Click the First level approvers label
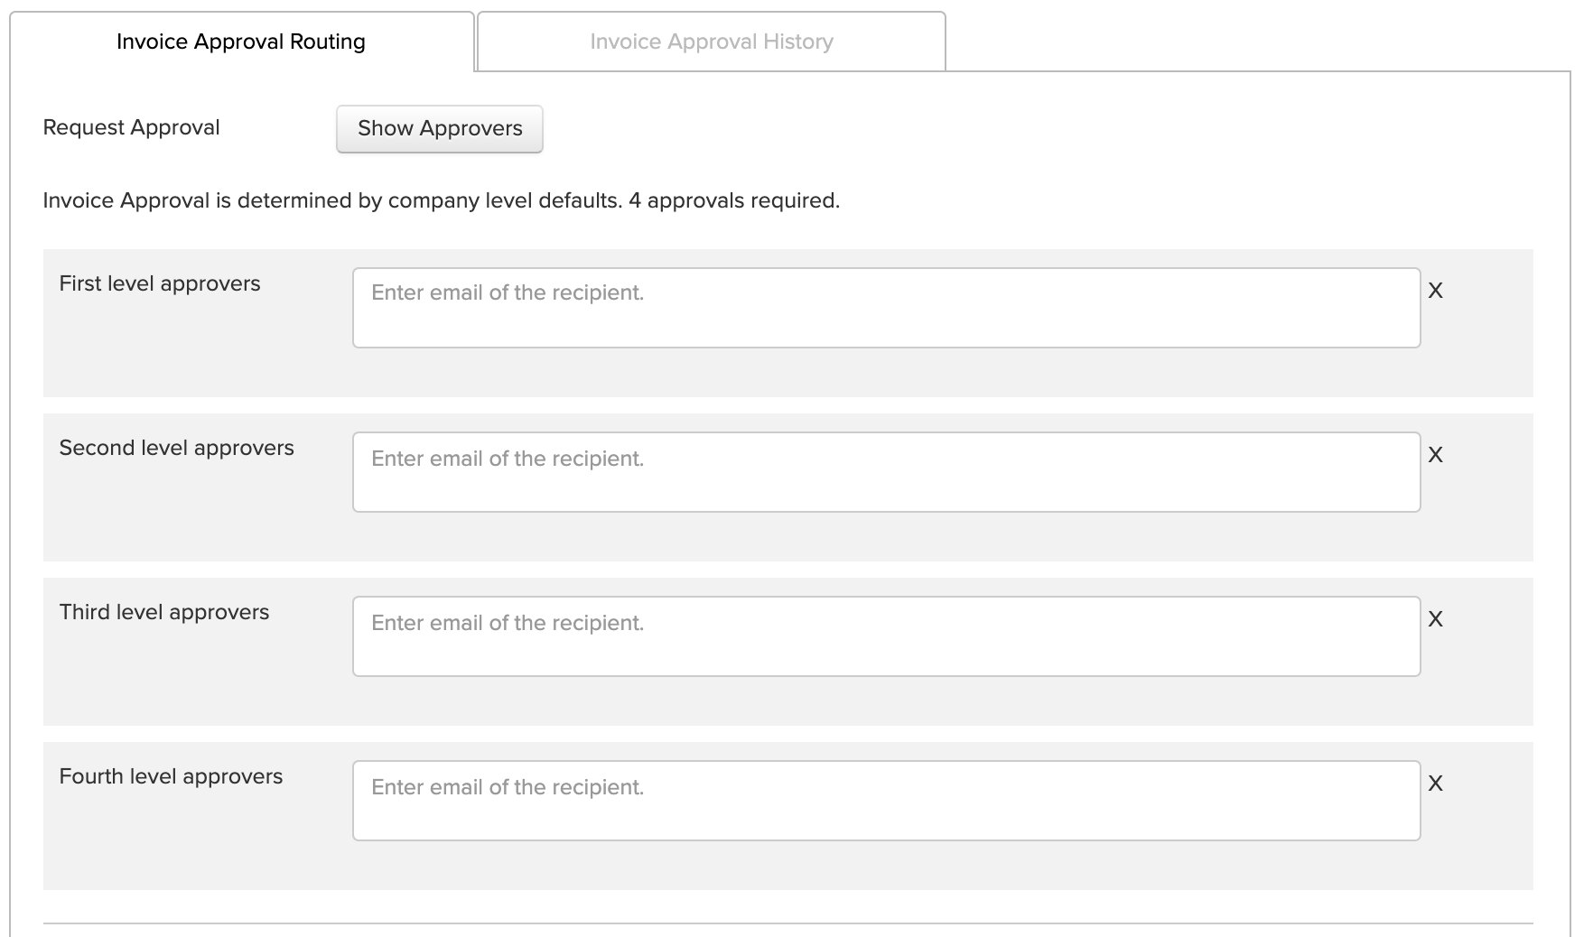 (160, 283)
